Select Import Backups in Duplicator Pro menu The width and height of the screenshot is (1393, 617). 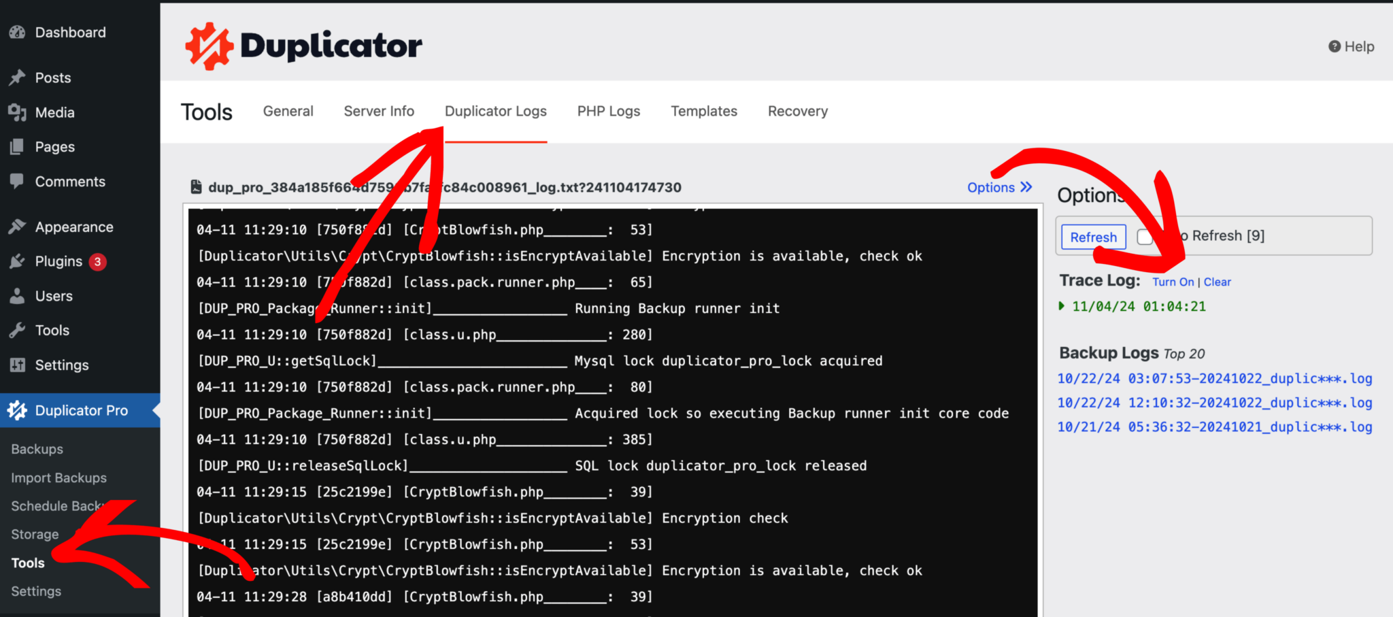(x=58, y=478)
